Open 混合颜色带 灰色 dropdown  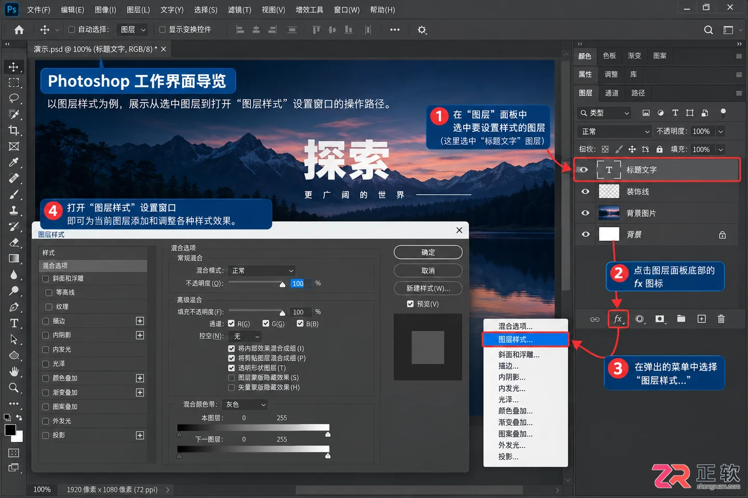(245, 405)
